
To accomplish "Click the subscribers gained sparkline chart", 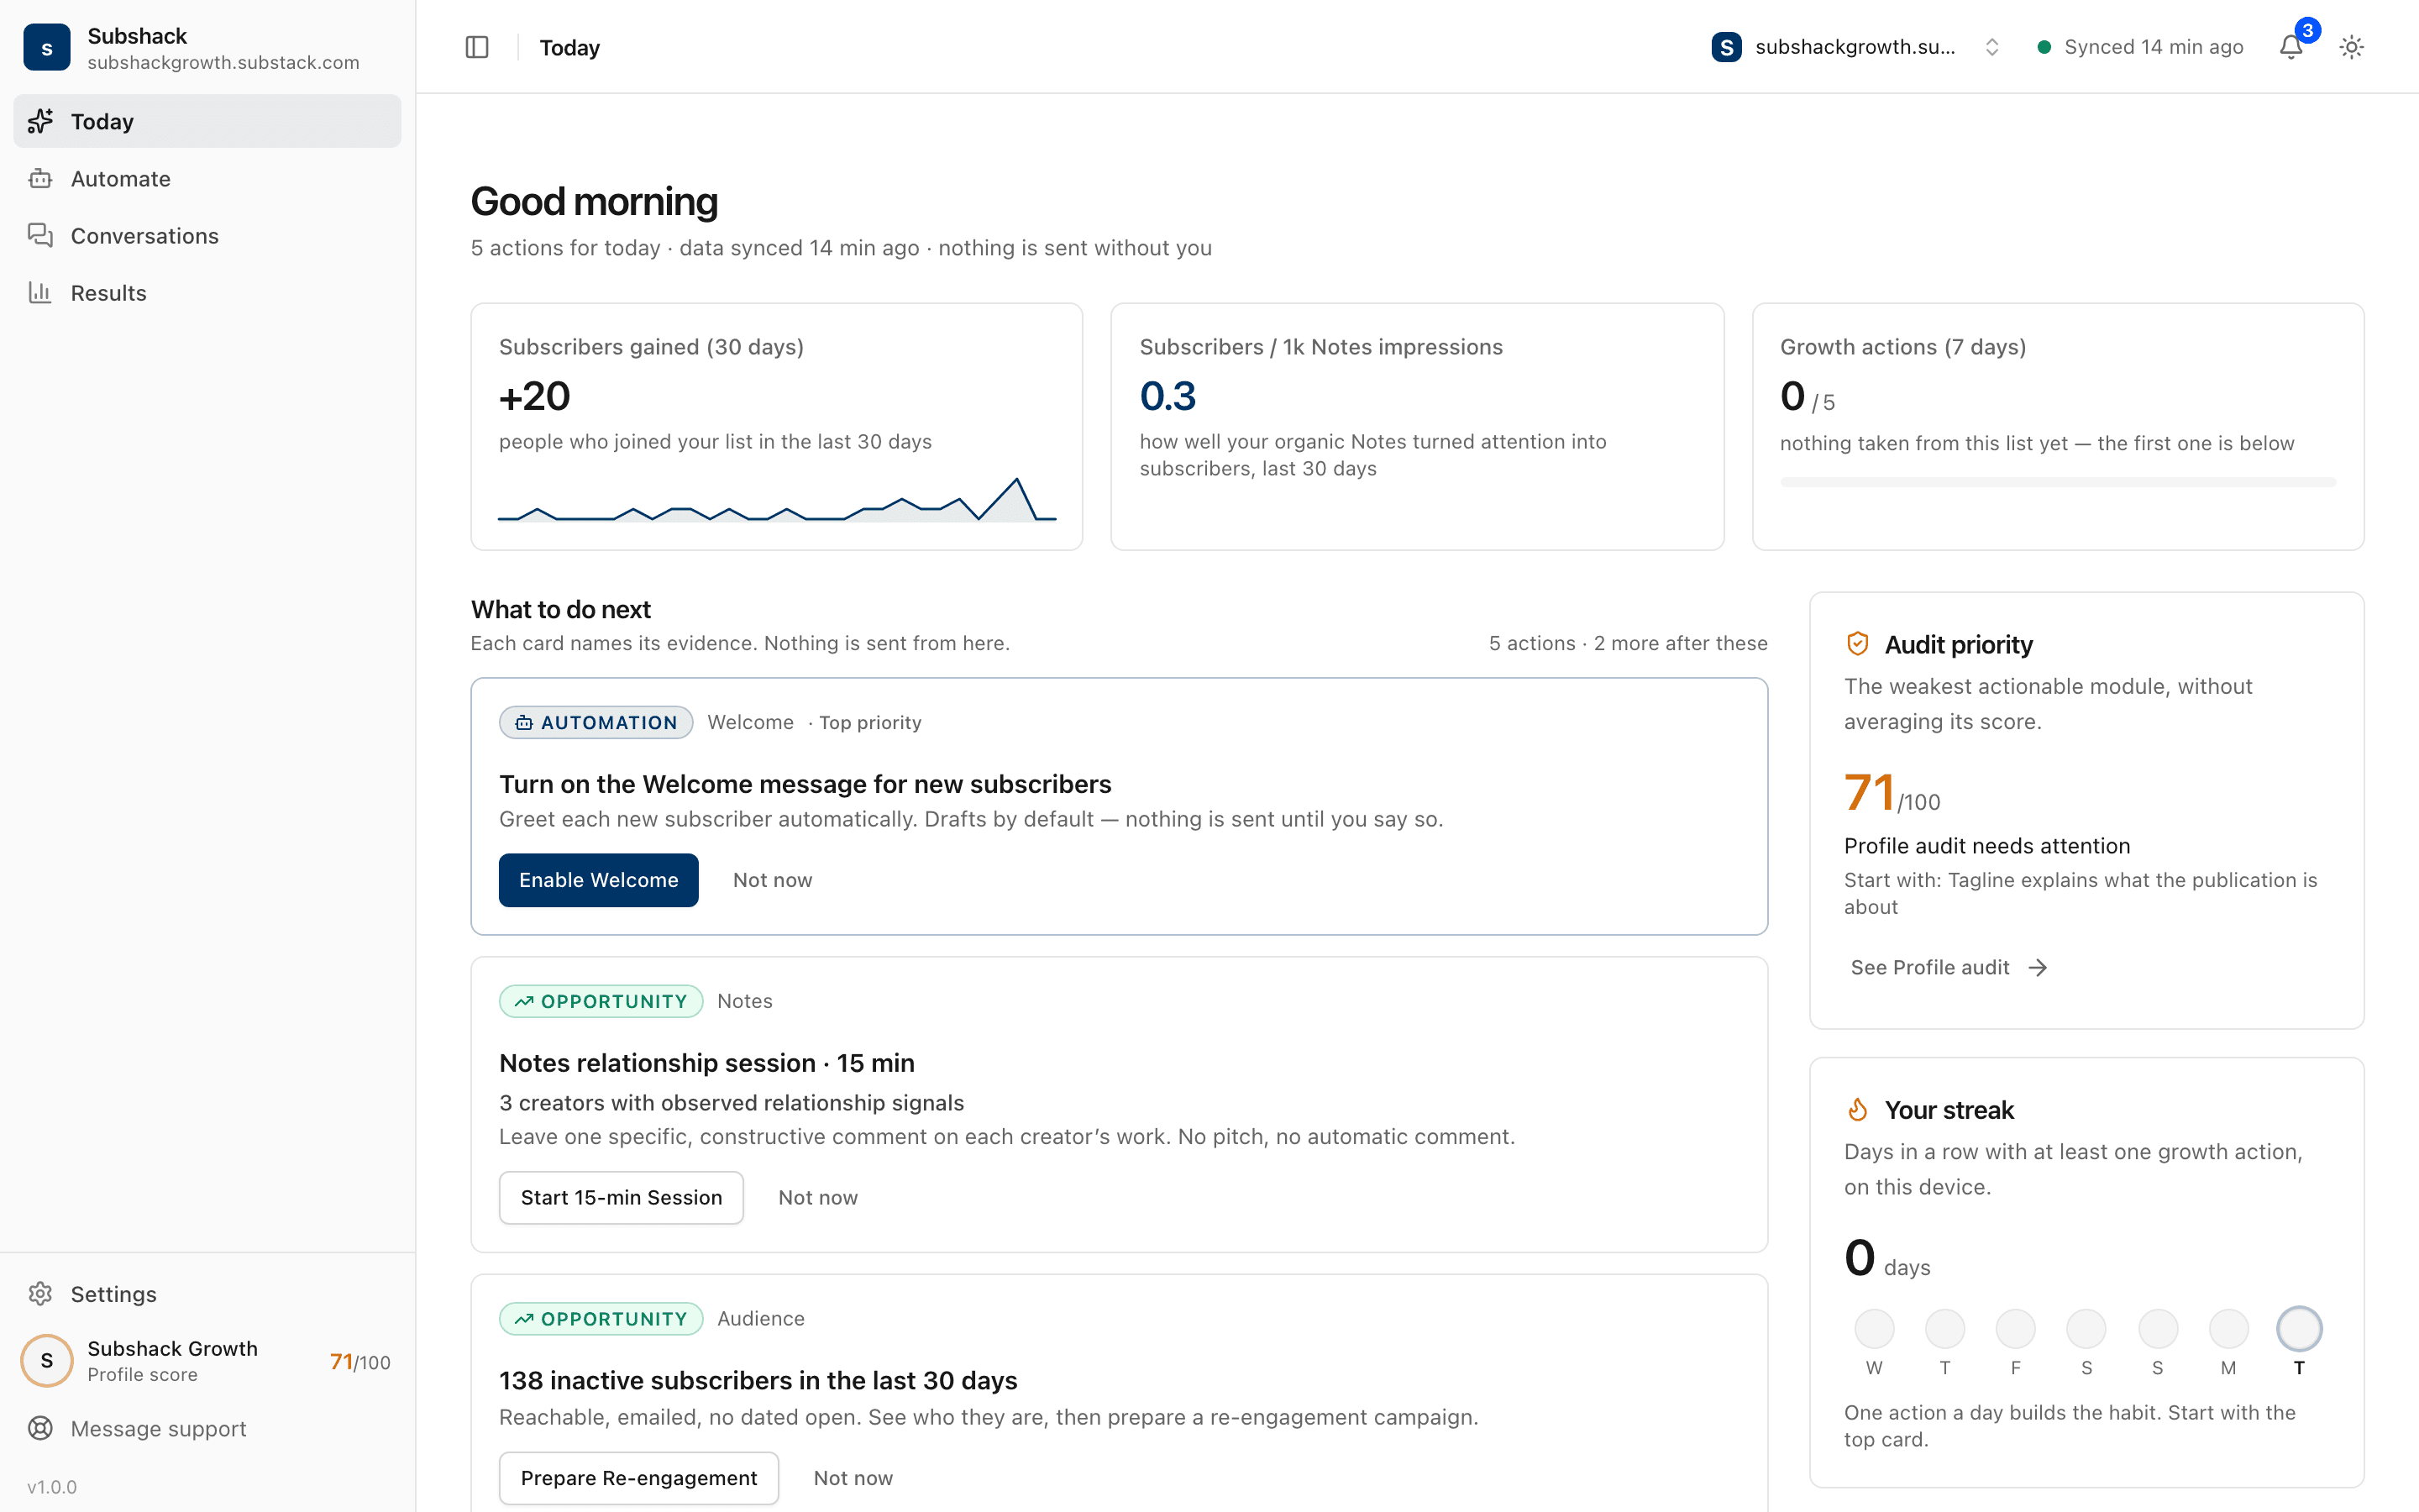I will click(x=776, y=499).
